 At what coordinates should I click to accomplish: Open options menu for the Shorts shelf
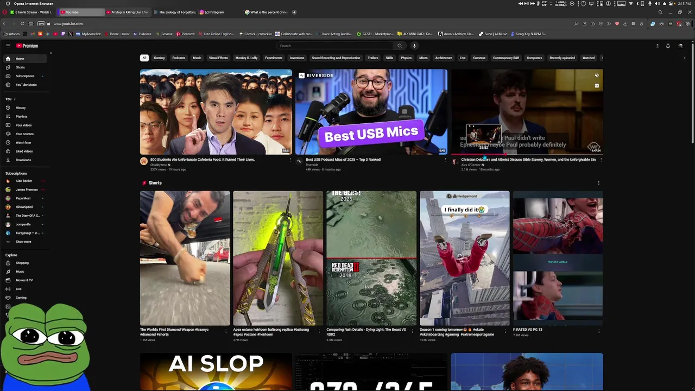(x=599, y=183)
